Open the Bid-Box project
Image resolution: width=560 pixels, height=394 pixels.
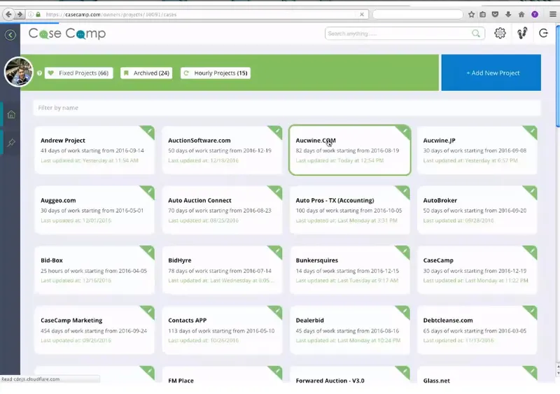pyautogui.click(x=94, y=270)
